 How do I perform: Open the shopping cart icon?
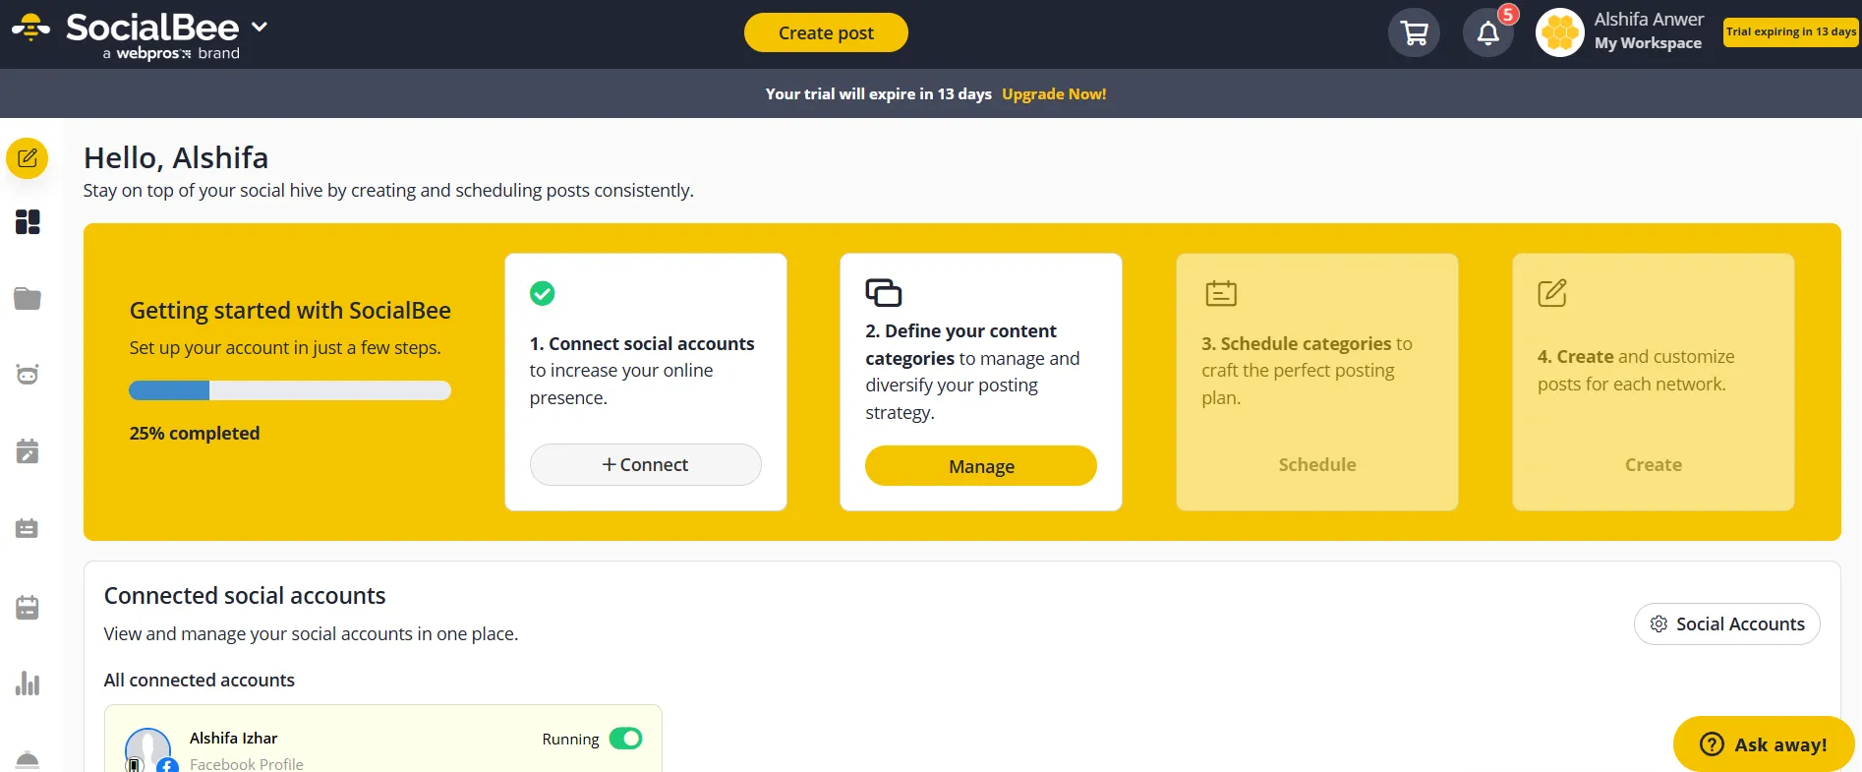pos(1414,33)
